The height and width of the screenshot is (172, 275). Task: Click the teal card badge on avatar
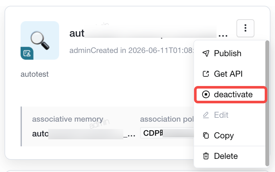point(27,53)
